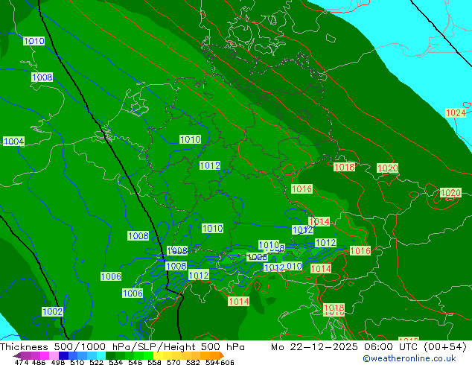
Task: Click legend value 474
Action: tap(22, 362)
